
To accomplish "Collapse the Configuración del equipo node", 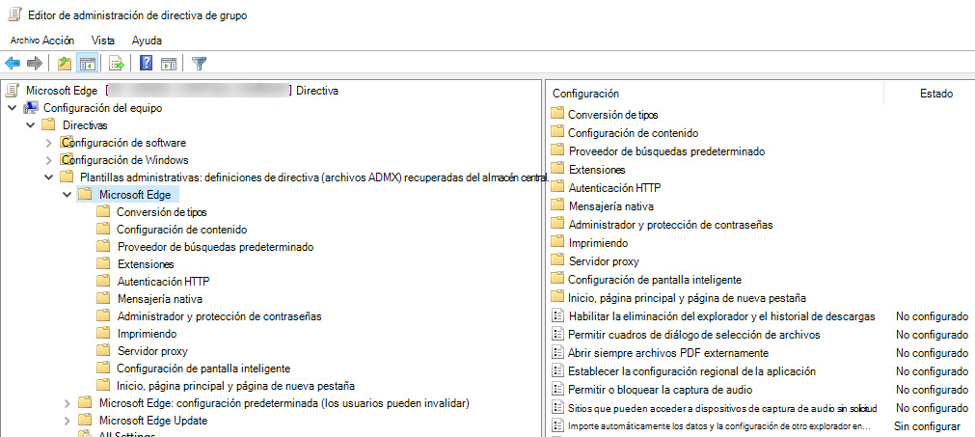I will pos(12,108).
